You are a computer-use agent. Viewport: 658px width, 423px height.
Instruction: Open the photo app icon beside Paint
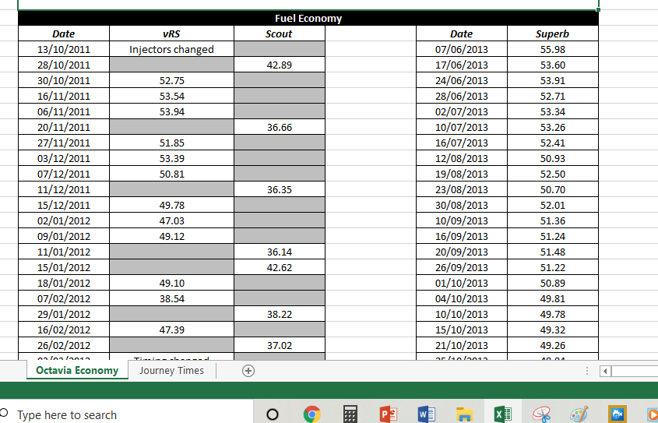617,414
